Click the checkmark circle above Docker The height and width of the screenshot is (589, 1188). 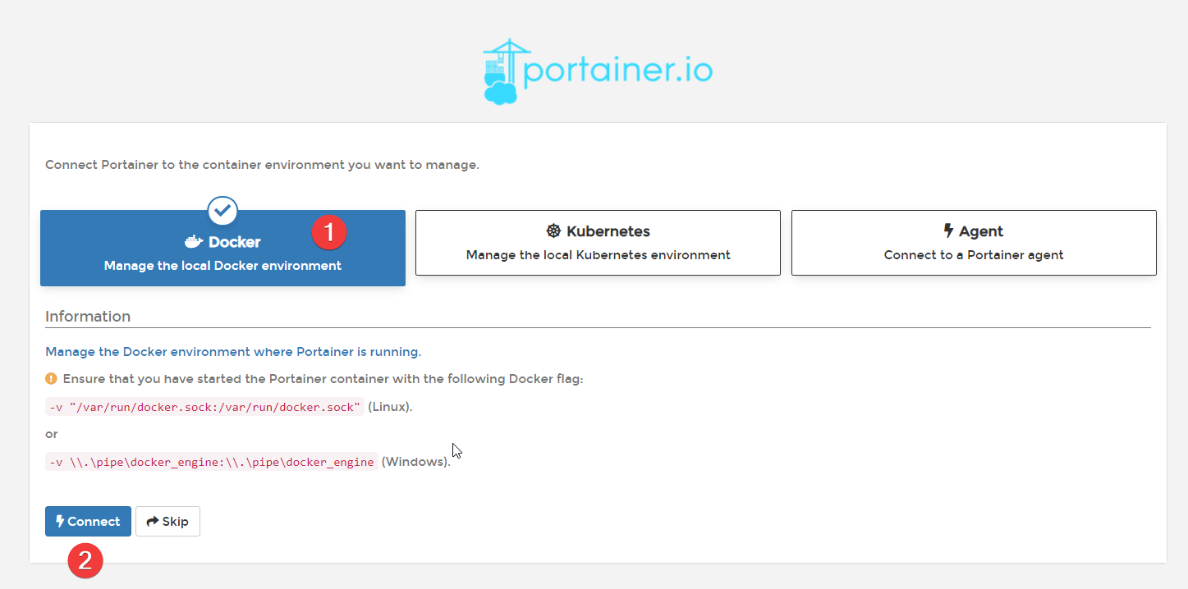[222, 211]
